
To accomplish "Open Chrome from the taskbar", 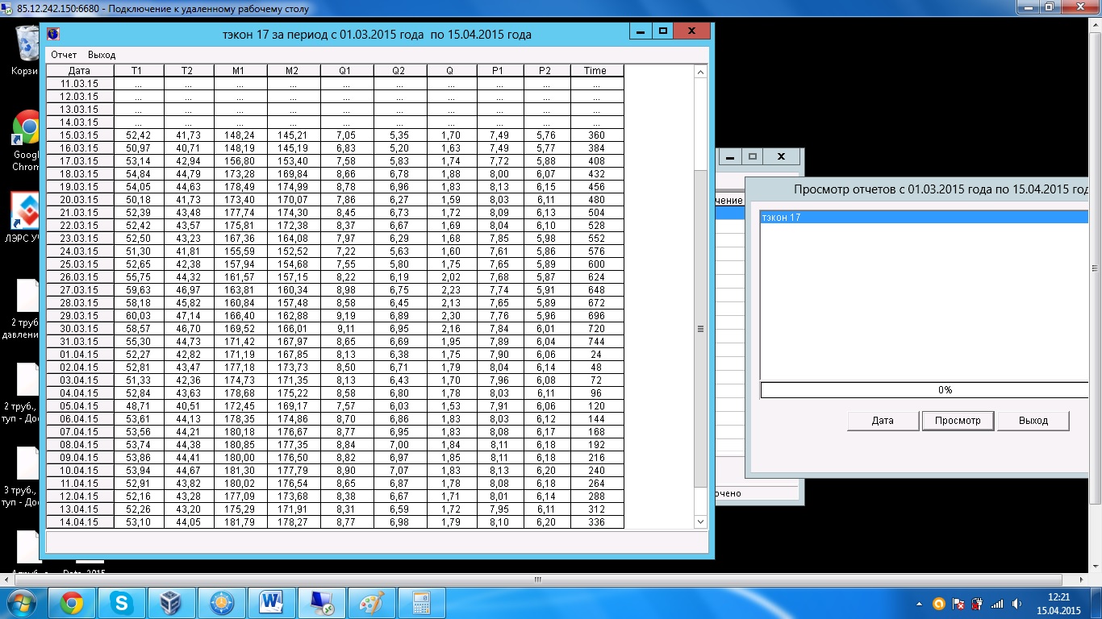I will point(72,603).
